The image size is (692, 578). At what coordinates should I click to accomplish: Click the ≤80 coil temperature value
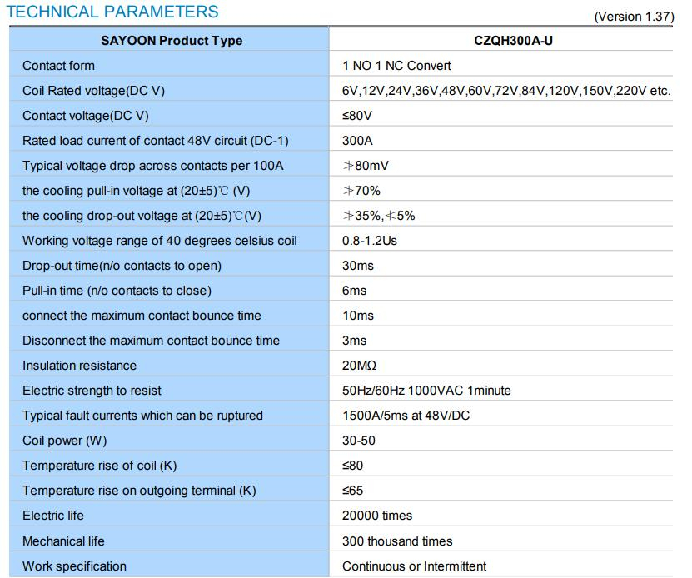click(x=352, y=466)
